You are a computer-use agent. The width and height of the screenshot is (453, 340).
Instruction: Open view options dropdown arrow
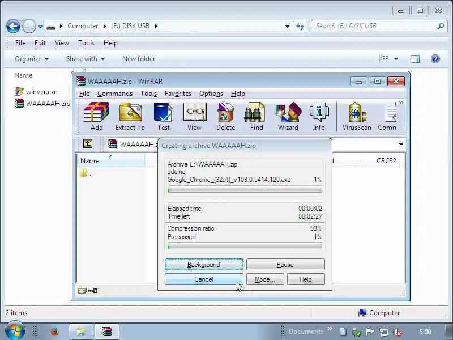click(396, 59)
